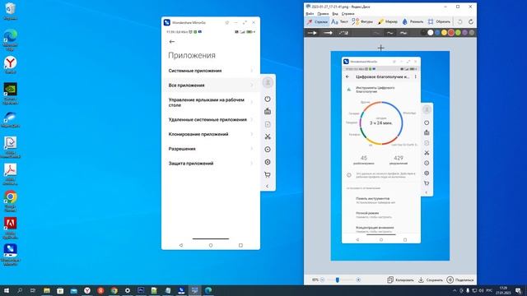The image size is (527, 296).
Task: Open the Фигуры shapes tool
Action: pyautogui.click(x=362, y=22)
